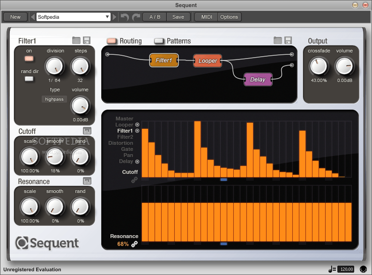Select Distortion in the pattern list
This screenshot has height=275, width=372.
(x=121, y=143)
